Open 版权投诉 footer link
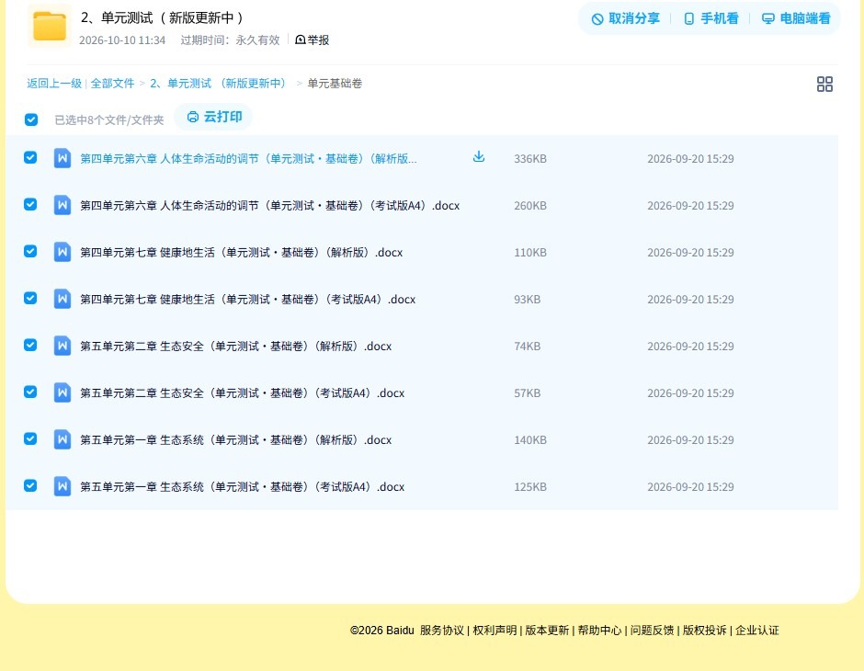This screenshot has height=671, width=864. tap(704, 631)
